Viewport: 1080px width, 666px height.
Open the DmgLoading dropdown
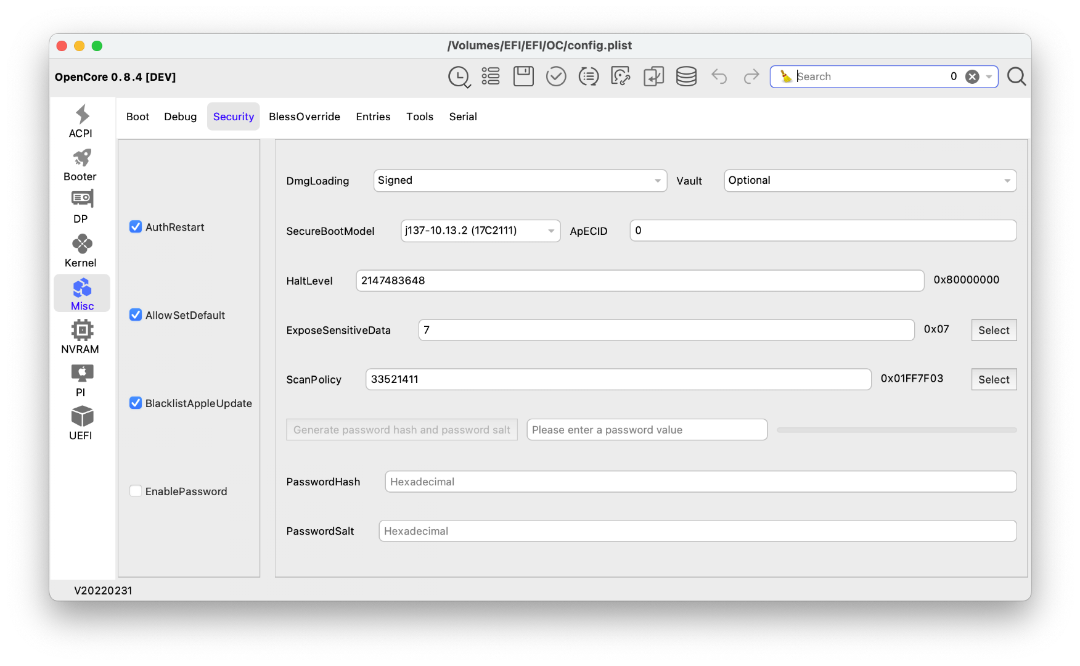(520, 181)
